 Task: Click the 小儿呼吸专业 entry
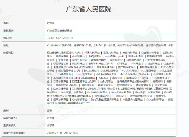click(x=148, y=71)
